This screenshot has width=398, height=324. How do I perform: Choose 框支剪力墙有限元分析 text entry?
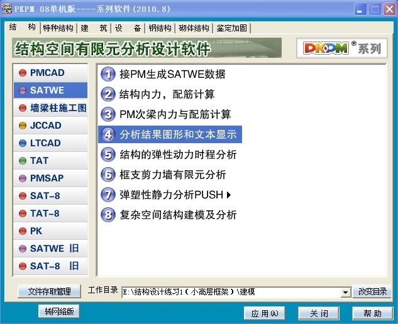click(173, 175)
